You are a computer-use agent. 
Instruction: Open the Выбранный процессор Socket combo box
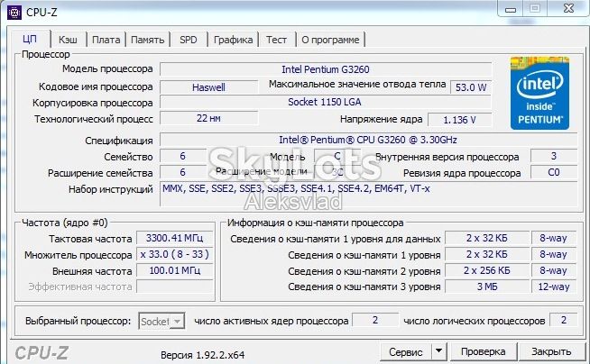(161, 321)
